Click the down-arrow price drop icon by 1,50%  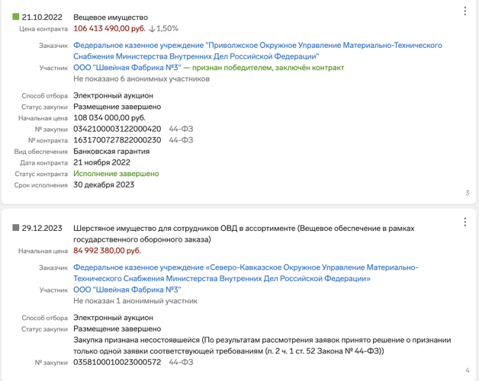pos(152,29)
